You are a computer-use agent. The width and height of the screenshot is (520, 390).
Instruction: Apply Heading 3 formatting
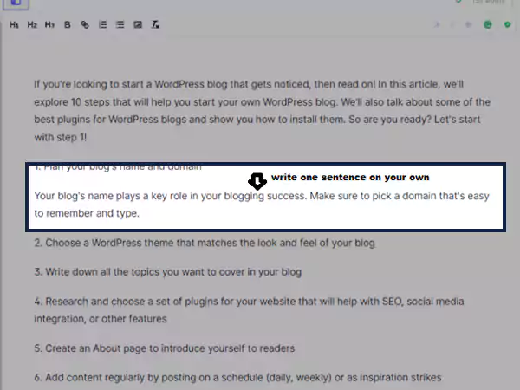pos(49,24)
